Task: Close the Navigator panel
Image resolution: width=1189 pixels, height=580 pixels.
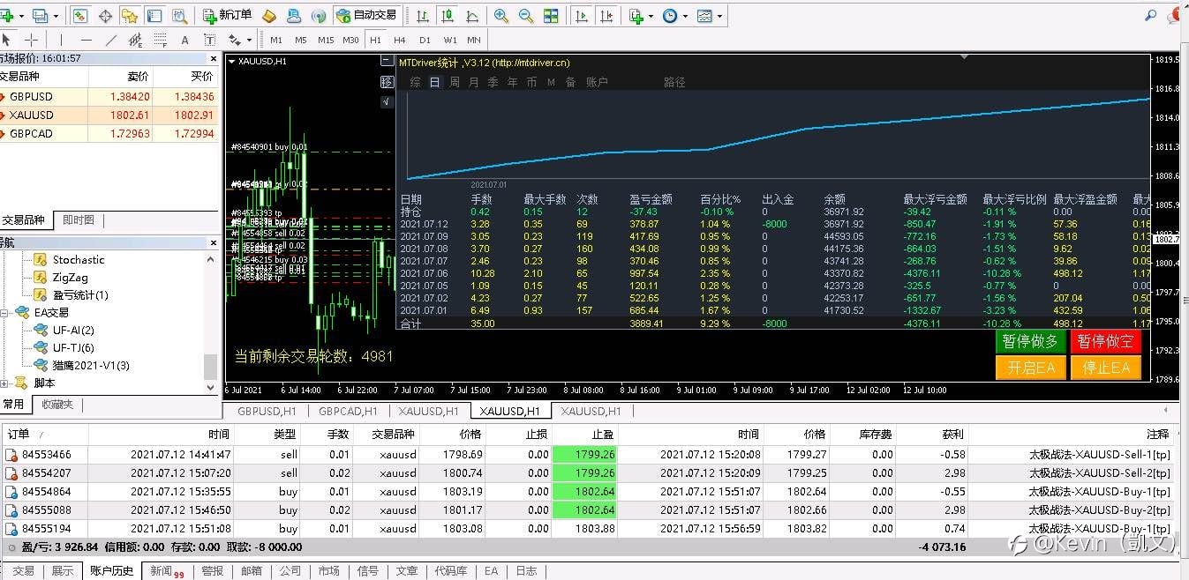Action: pyautogui.click(x=214, y=242)
